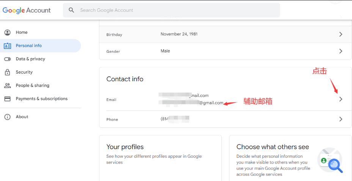Click the Personal info card icon
Image resolution: width=352 pixels, height=181 pixels.
pyautogui.click(x=7, y=46)
